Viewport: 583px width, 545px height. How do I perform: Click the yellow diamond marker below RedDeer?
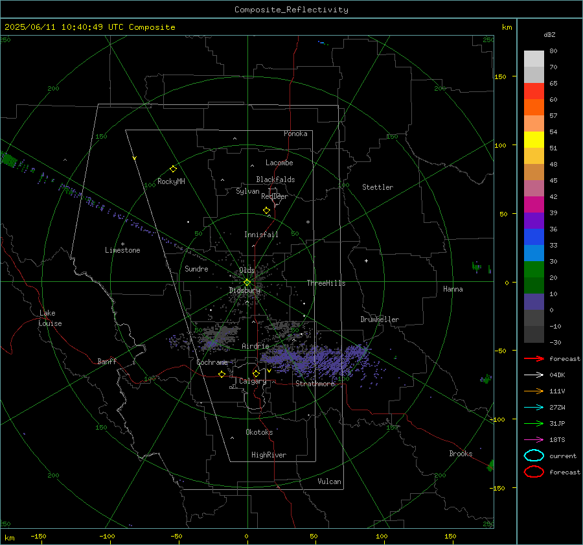[x=266, y=211]
